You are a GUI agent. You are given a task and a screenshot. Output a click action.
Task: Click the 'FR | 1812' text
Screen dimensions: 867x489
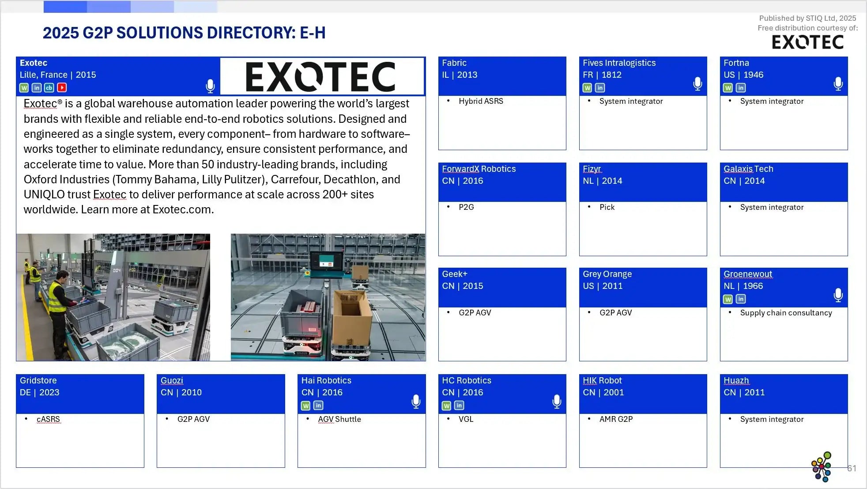(602, 75)
